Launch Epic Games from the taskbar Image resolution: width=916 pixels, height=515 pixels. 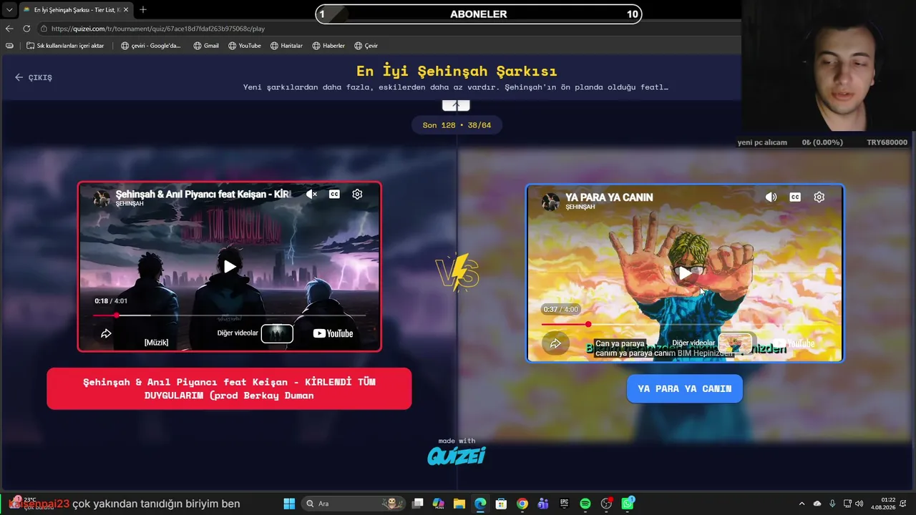coord(564,504)
